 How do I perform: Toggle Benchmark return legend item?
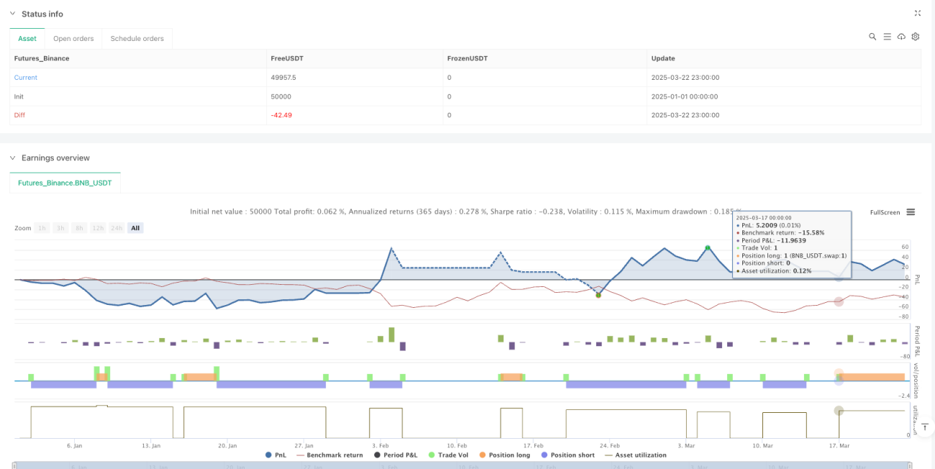pyautogui.click(x=329, y=455)
